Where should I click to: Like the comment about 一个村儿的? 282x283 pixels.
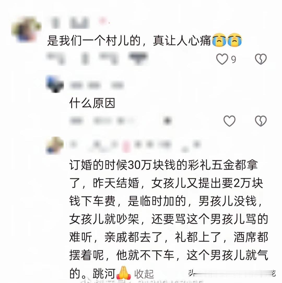222,59
